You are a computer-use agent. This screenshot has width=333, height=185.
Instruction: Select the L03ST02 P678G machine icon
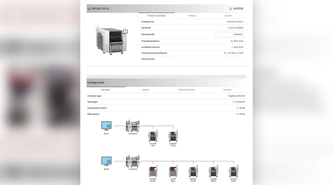click(213, 172)
